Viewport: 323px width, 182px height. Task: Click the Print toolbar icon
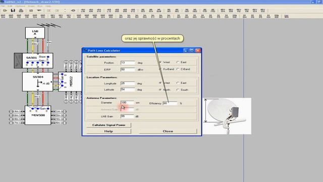(x=21, y=10)
